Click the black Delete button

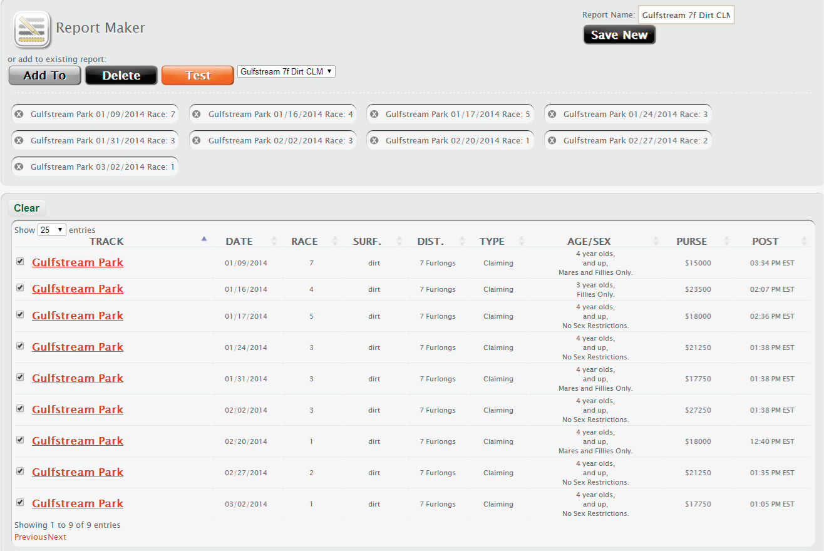tap(121, 76)
